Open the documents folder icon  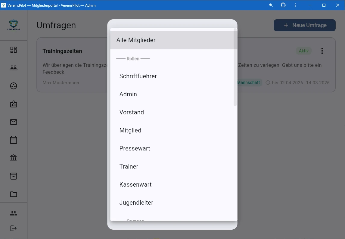tap(13, 194)
